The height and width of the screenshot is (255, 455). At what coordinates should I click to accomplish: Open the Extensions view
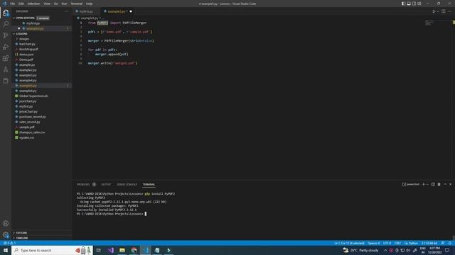click(6, 58)
